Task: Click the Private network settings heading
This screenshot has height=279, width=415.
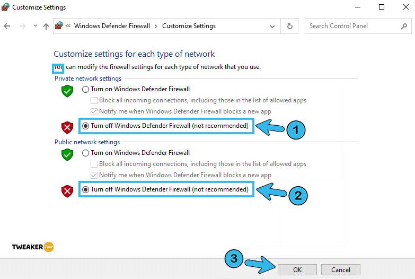Action: (x=88, y=79)
